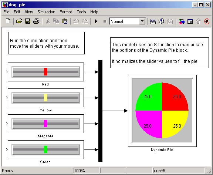Viewport: 213px width, 175px height.
Task: Click the Paste clipboard icon
Action: pos(64,21)
